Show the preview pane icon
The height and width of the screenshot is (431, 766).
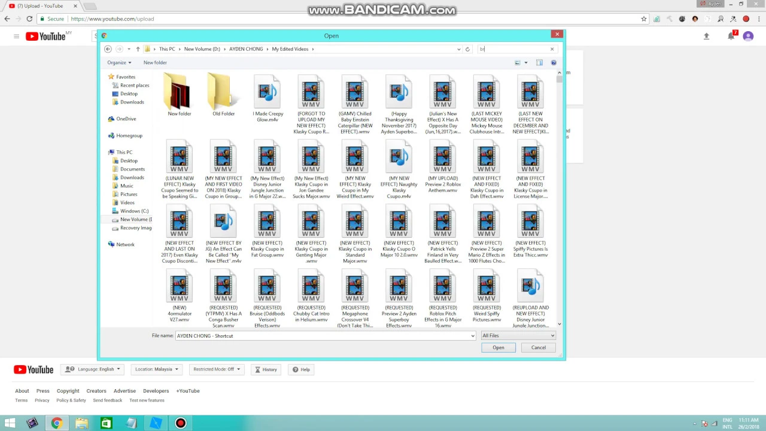point(539,62)
